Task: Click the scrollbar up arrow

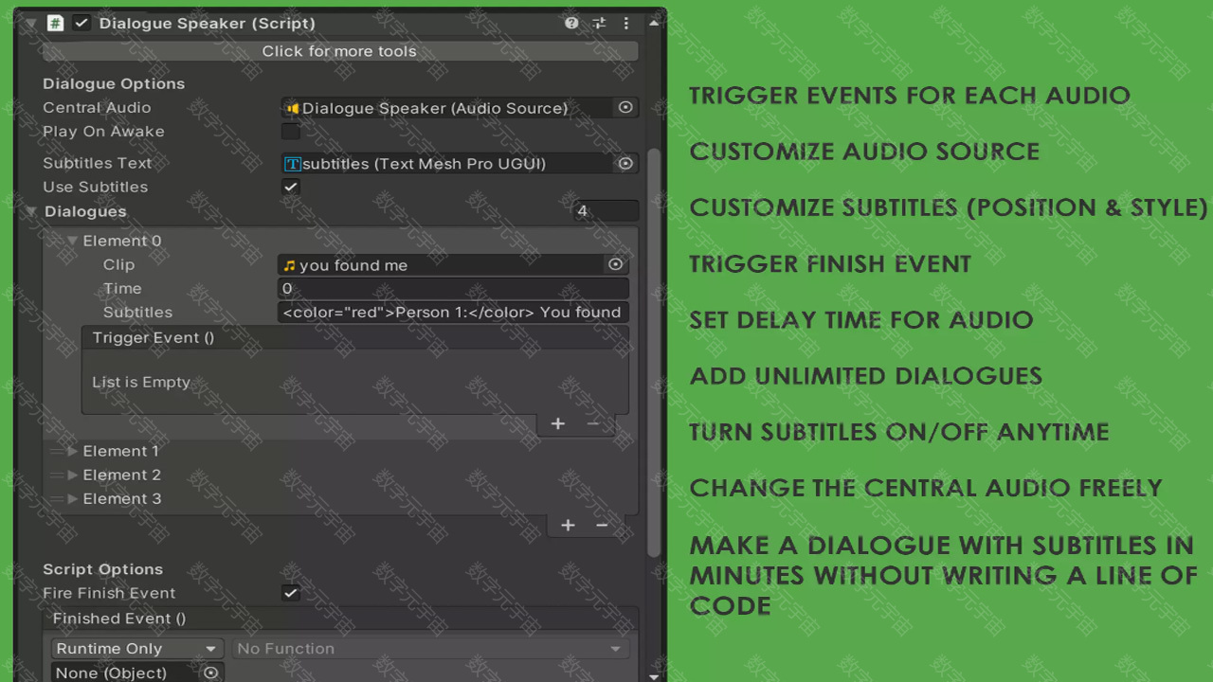Action: click(653, 21)
